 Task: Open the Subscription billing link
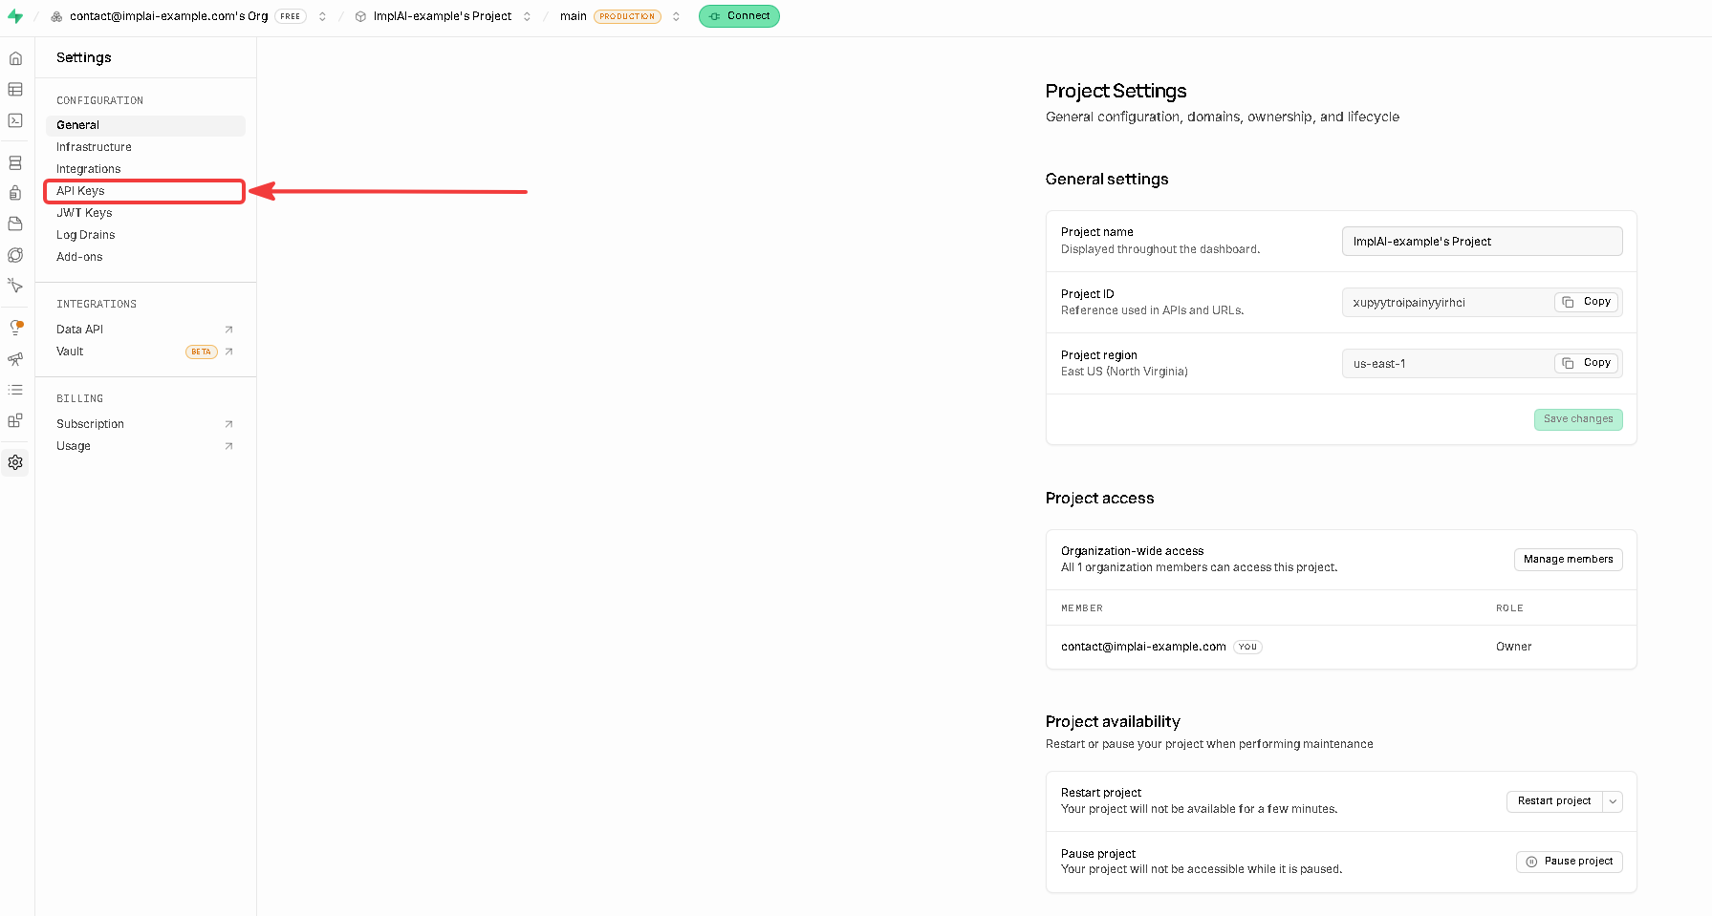pyautogui.click(x=145, y=424)
